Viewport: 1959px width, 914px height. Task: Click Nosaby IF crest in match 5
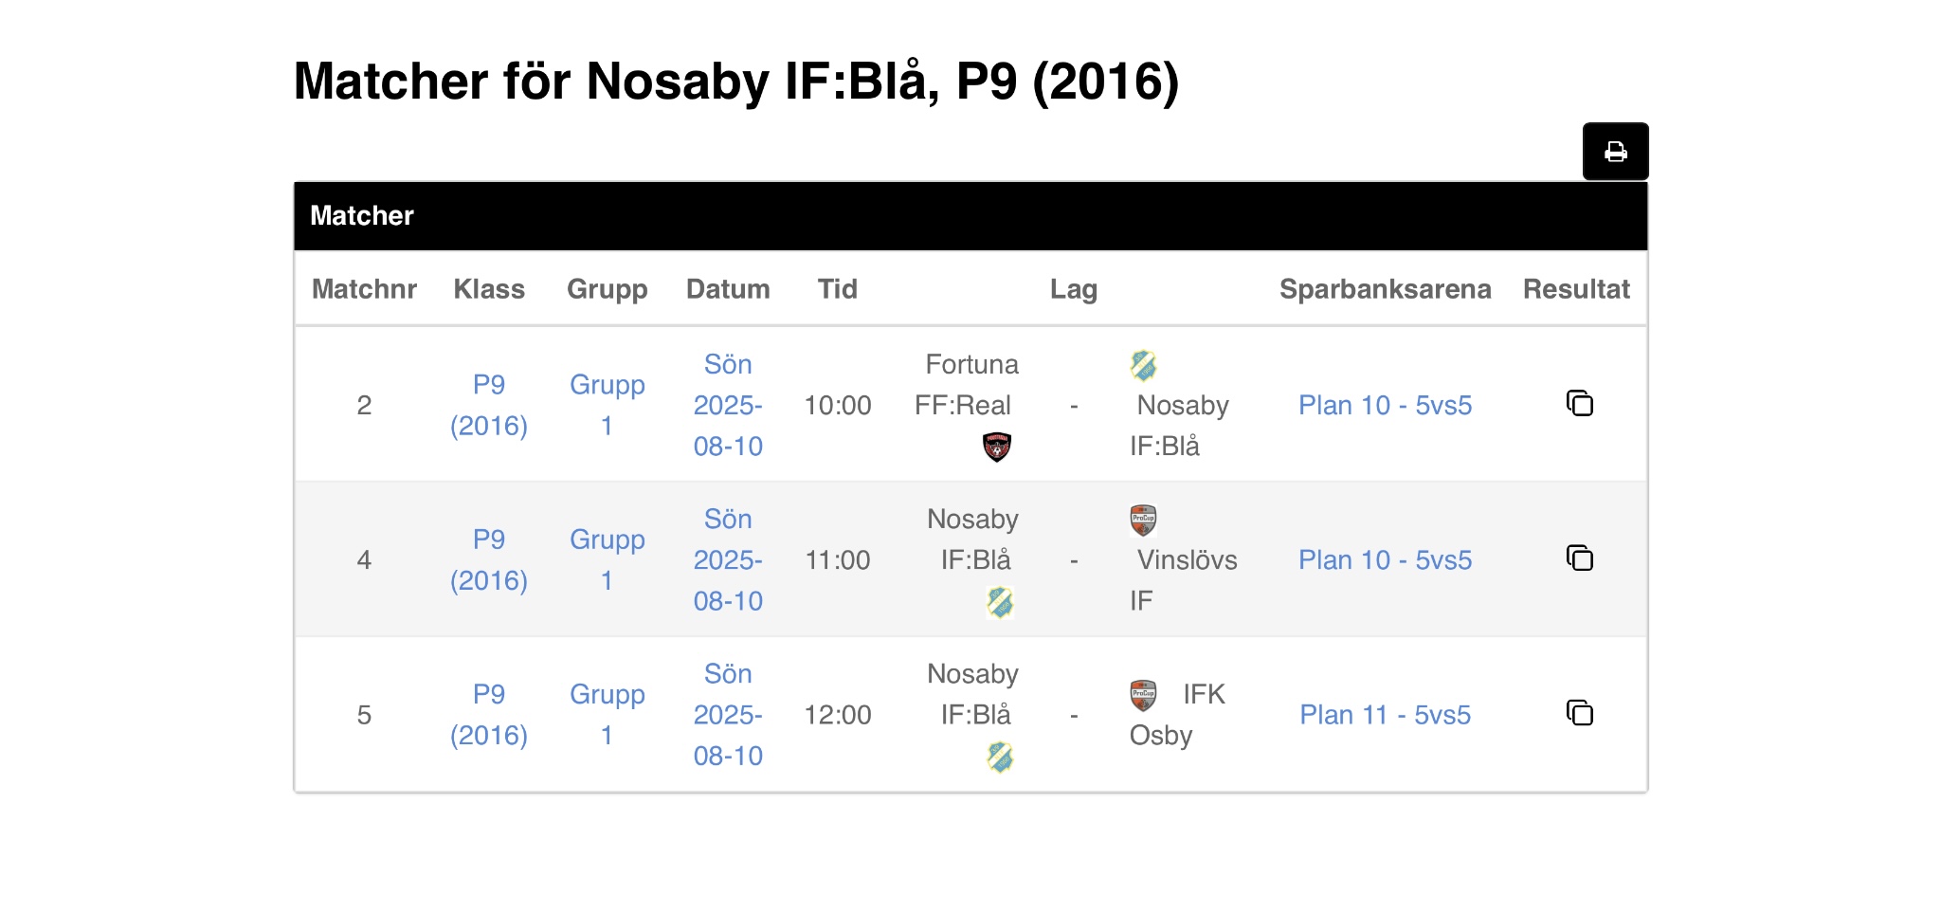tap(1000, 757)
